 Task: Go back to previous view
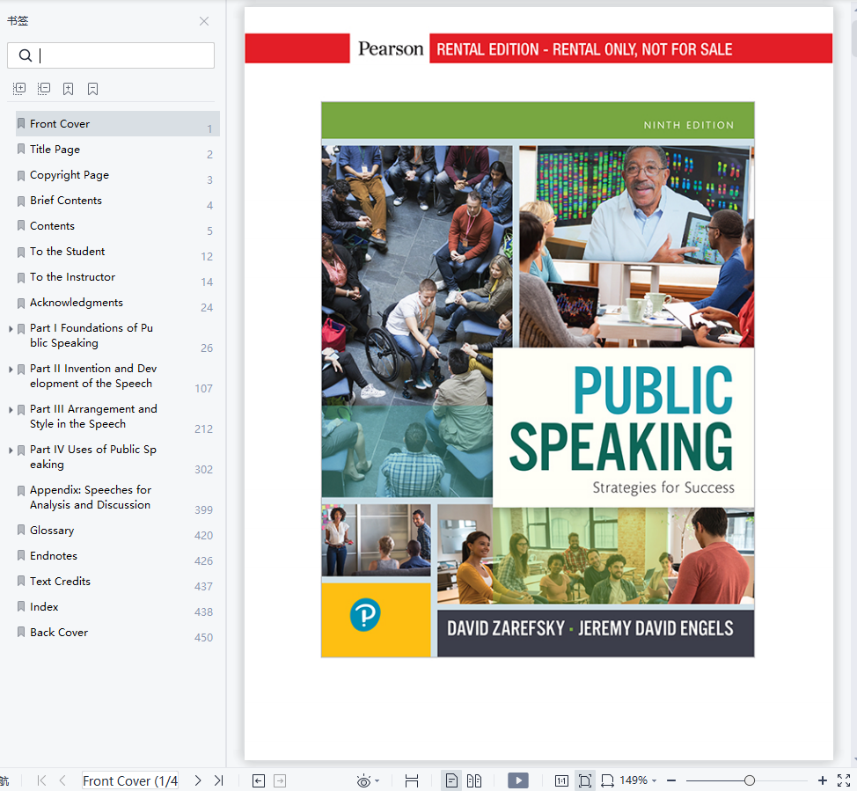[x=259, y=780]
